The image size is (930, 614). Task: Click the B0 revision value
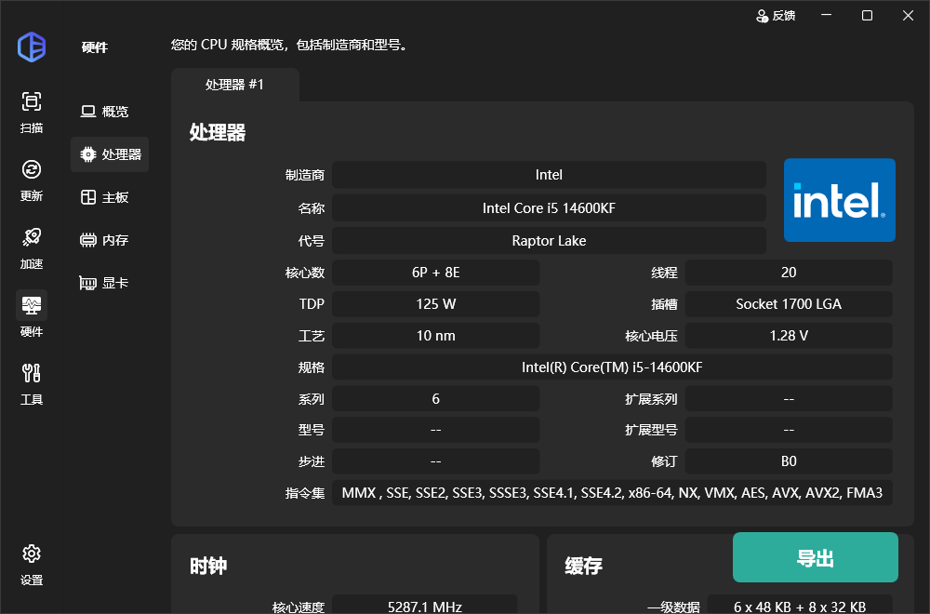pyautogui.click(x=789, y=461)
